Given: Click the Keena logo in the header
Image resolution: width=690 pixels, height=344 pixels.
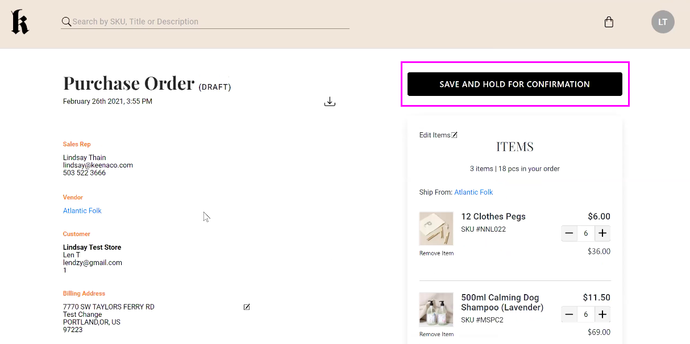Looking at the screenshot, I should (x=20, y=22).
